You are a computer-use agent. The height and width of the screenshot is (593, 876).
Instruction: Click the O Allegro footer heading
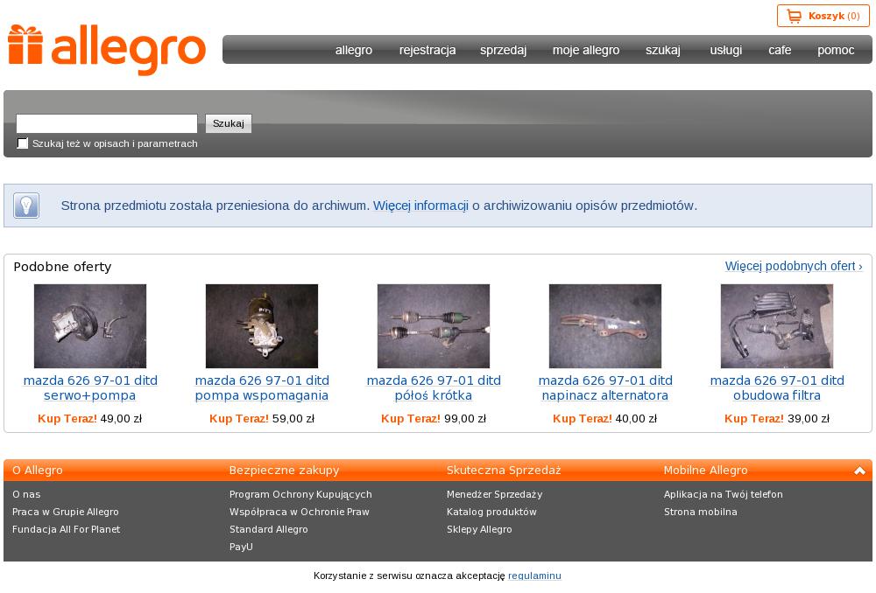coord(38,471)
